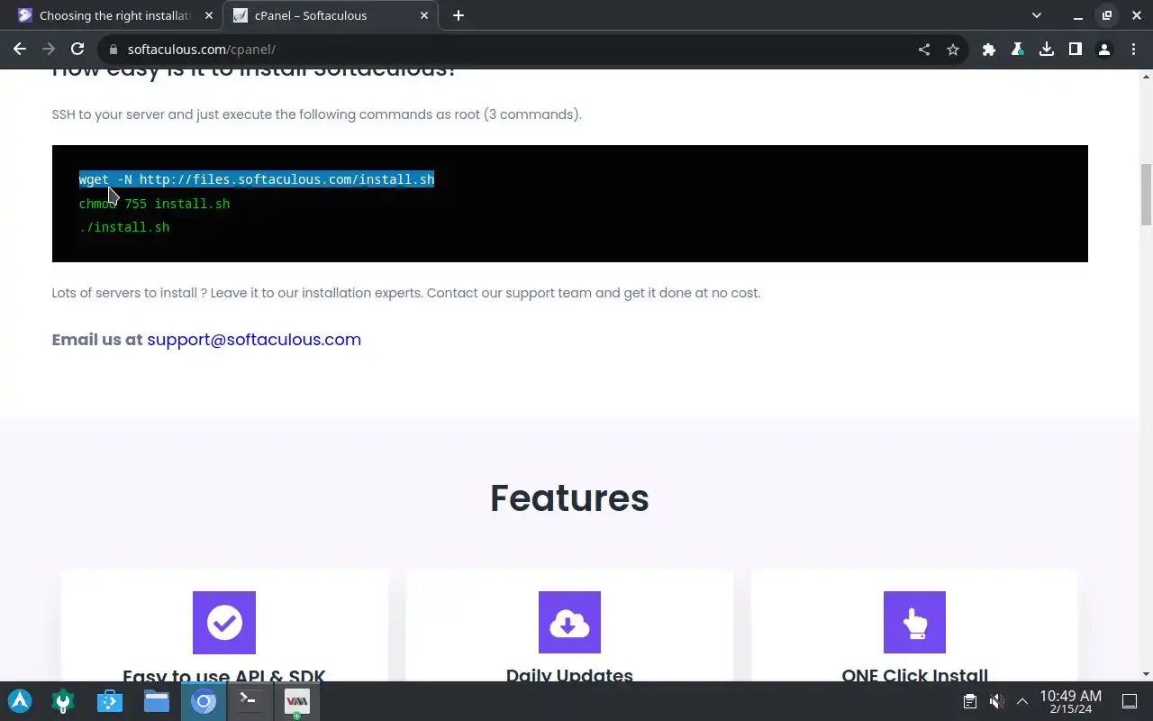
Task: Toggle the browser side panel
Action: 1076,50
